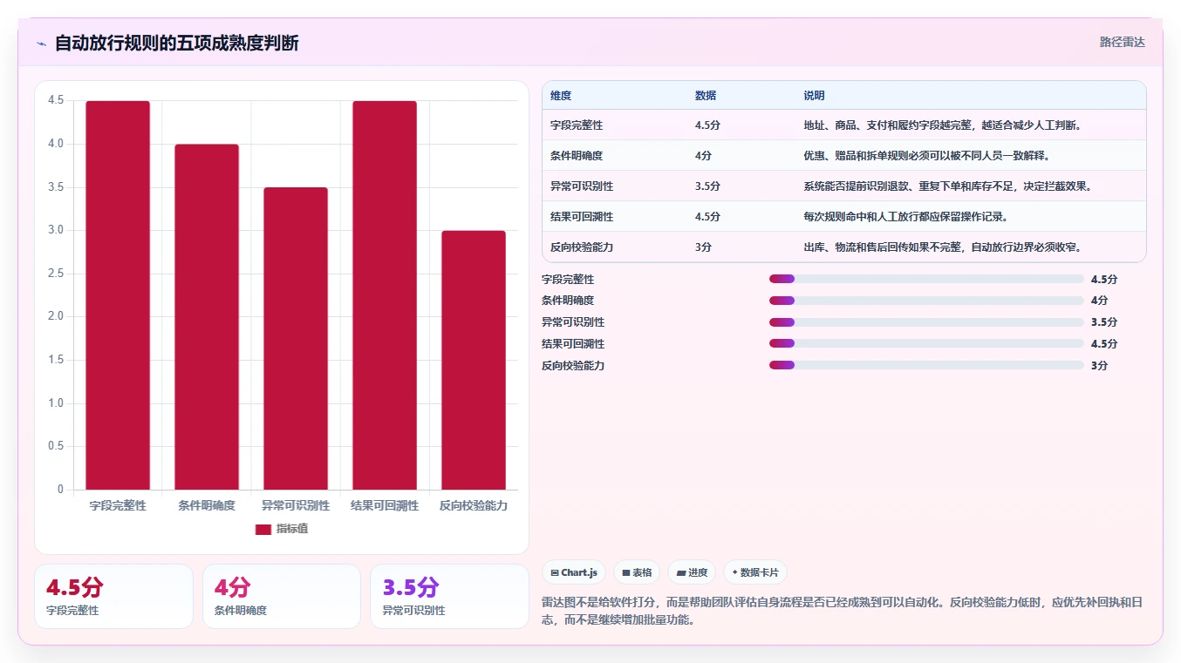Viewport: 1181px width, 663px height.
Task: Click the 字段完整性 bar in chart
Action: (x=118, y=295)
